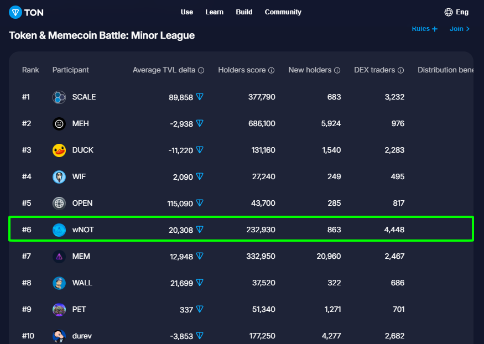
Task: Click the Rank column header
Action: [30, 70]
